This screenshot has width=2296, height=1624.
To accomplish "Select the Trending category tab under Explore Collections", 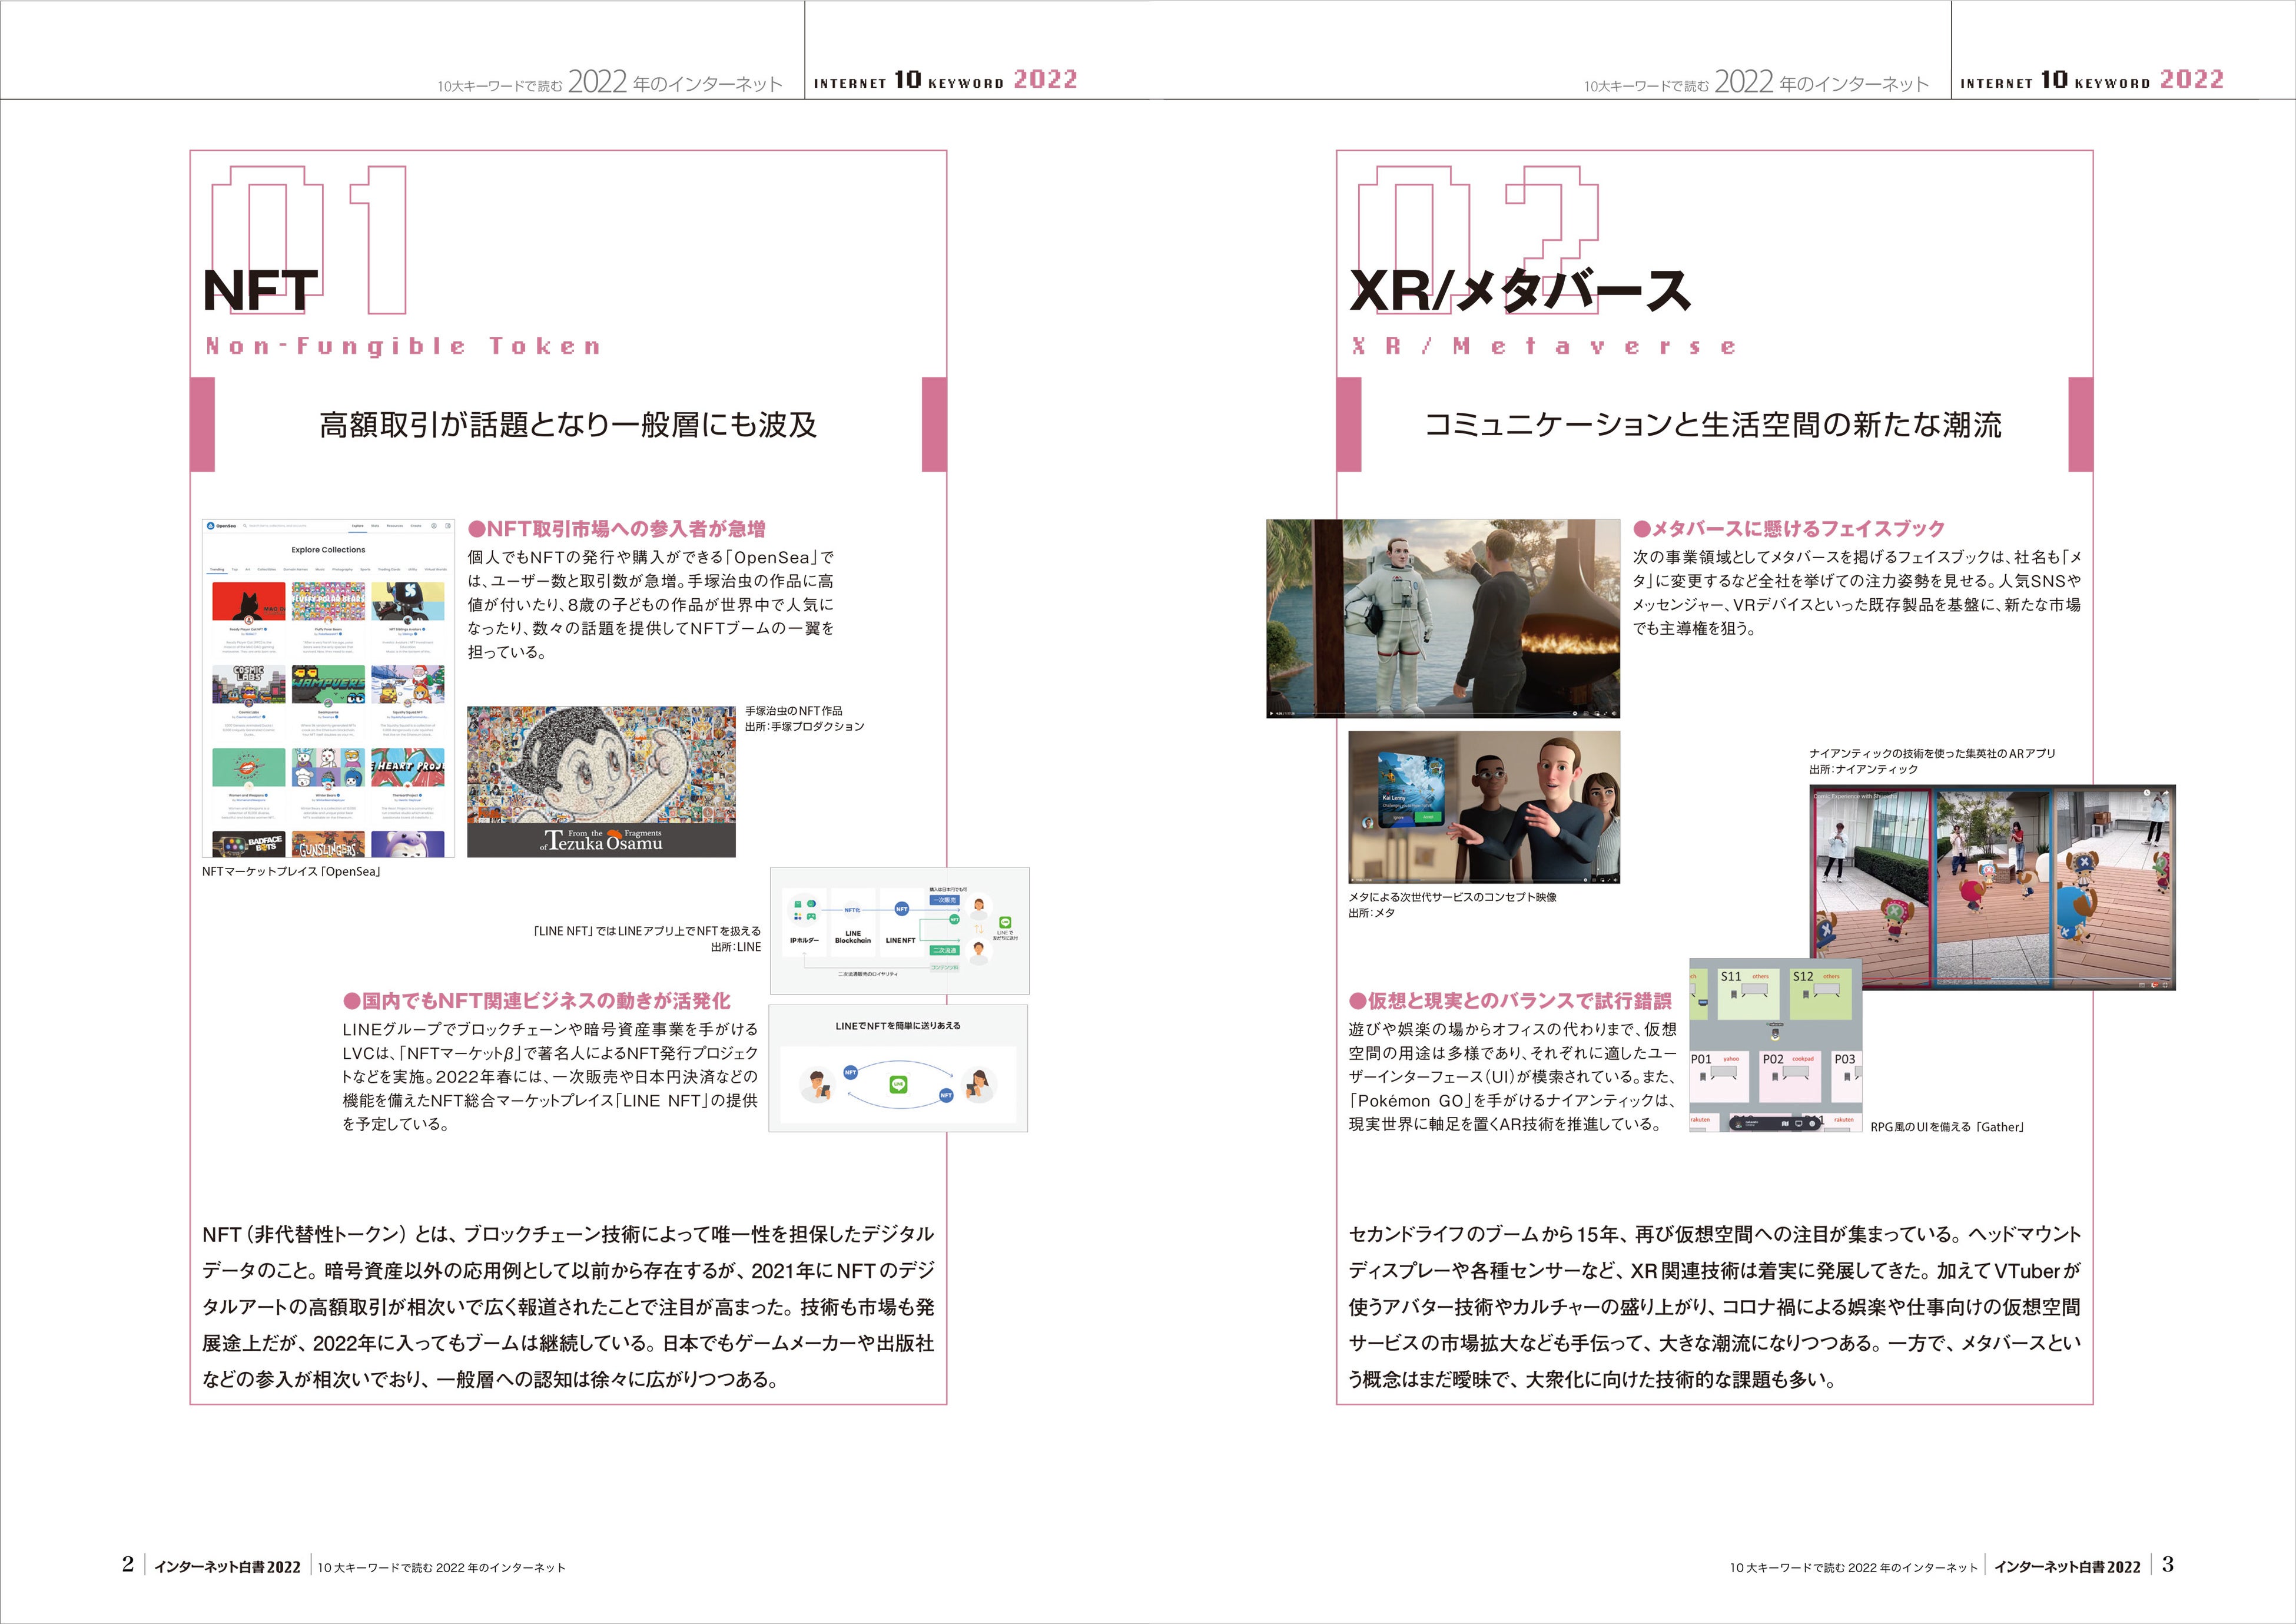I will coord(217,569).
